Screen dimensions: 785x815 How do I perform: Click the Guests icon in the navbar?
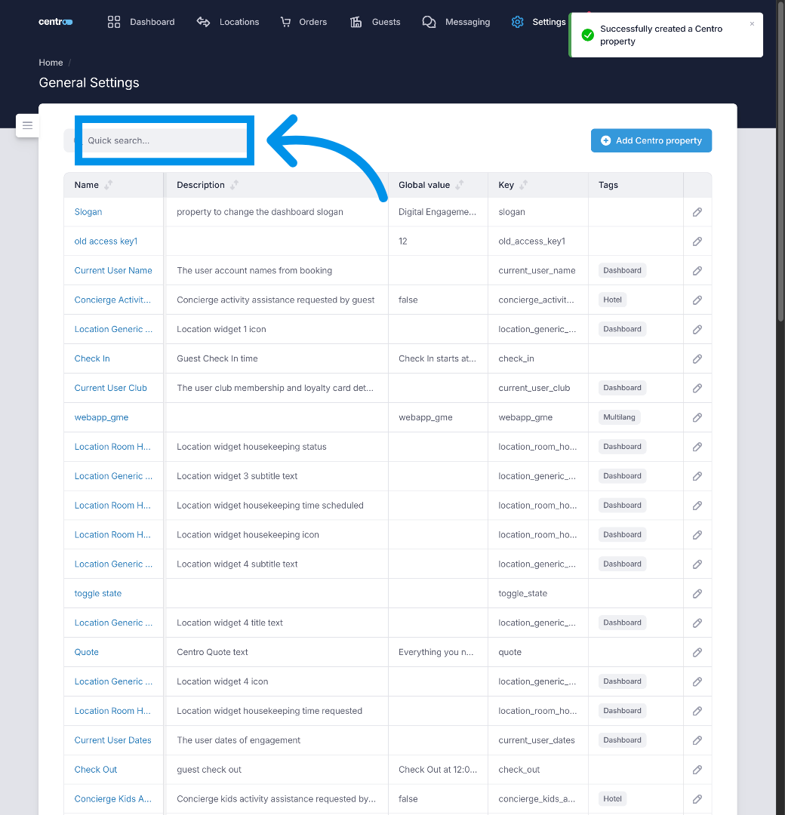pyautogui.click(x=356, y=22)
